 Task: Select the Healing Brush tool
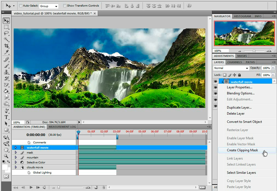pos(6,60)
